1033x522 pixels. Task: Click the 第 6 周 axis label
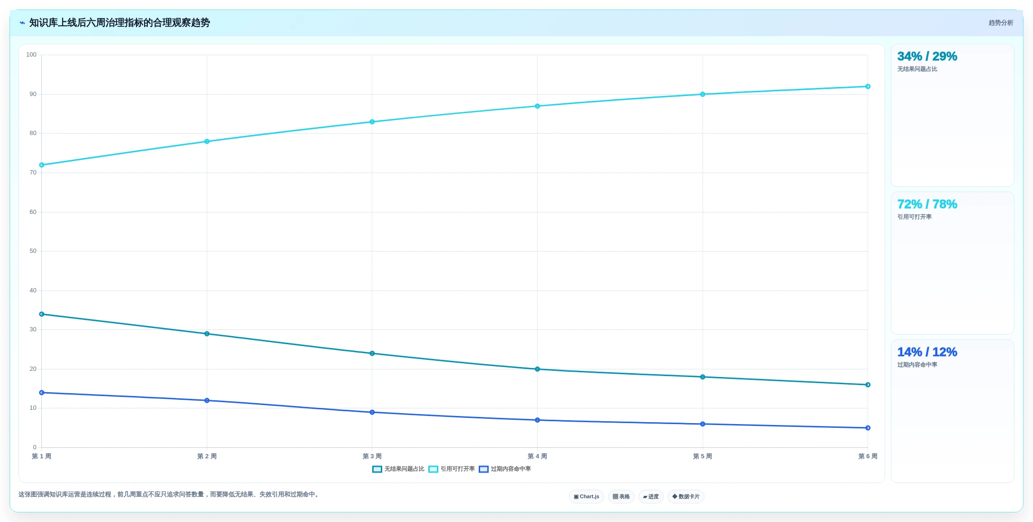pyautogui.click(x=868, y=456)
